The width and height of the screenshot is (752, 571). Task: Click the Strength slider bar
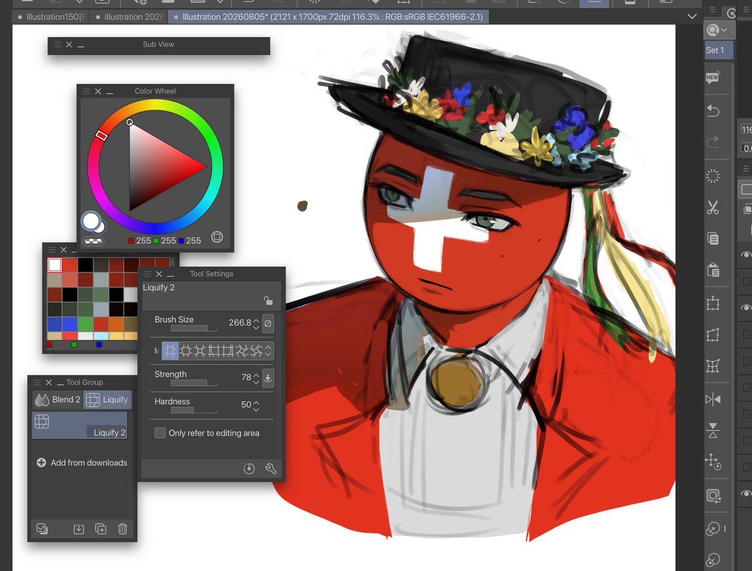coord(194,383)
